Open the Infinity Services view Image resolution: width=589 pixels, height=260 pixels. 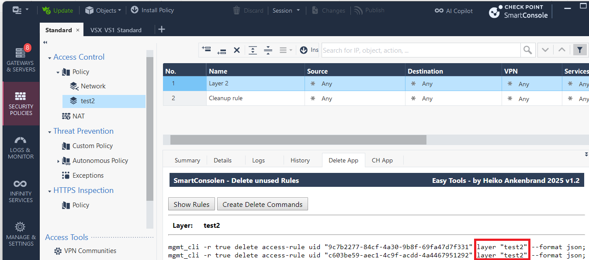click(21, 192)
